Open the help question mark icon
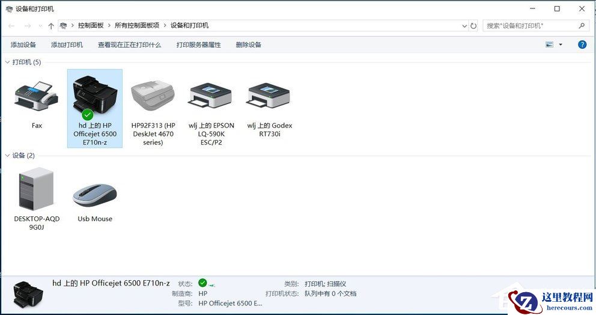 [x=582, y=44]
